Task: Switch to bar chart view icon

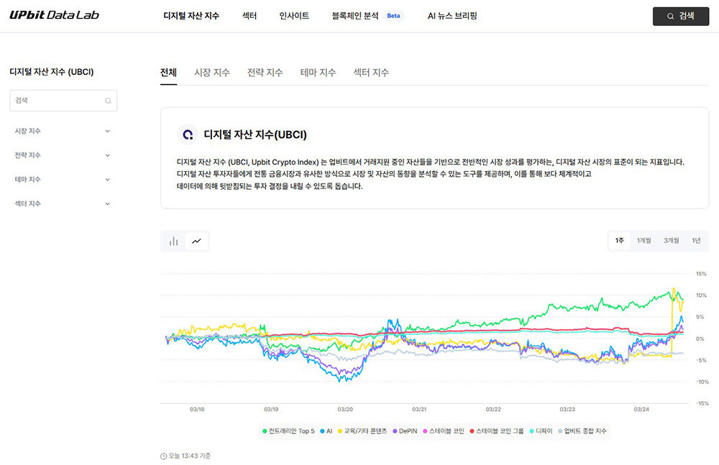Action: [x=173, y=241]
